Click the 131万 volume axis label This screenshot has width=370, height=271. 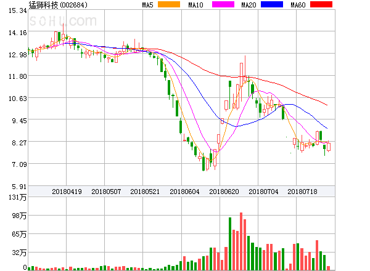[18, 197]
